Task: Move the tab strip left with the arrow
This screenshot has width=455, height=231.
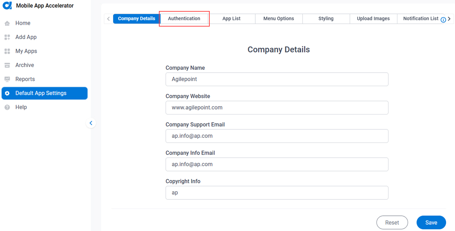Action: tap(108, 19)
